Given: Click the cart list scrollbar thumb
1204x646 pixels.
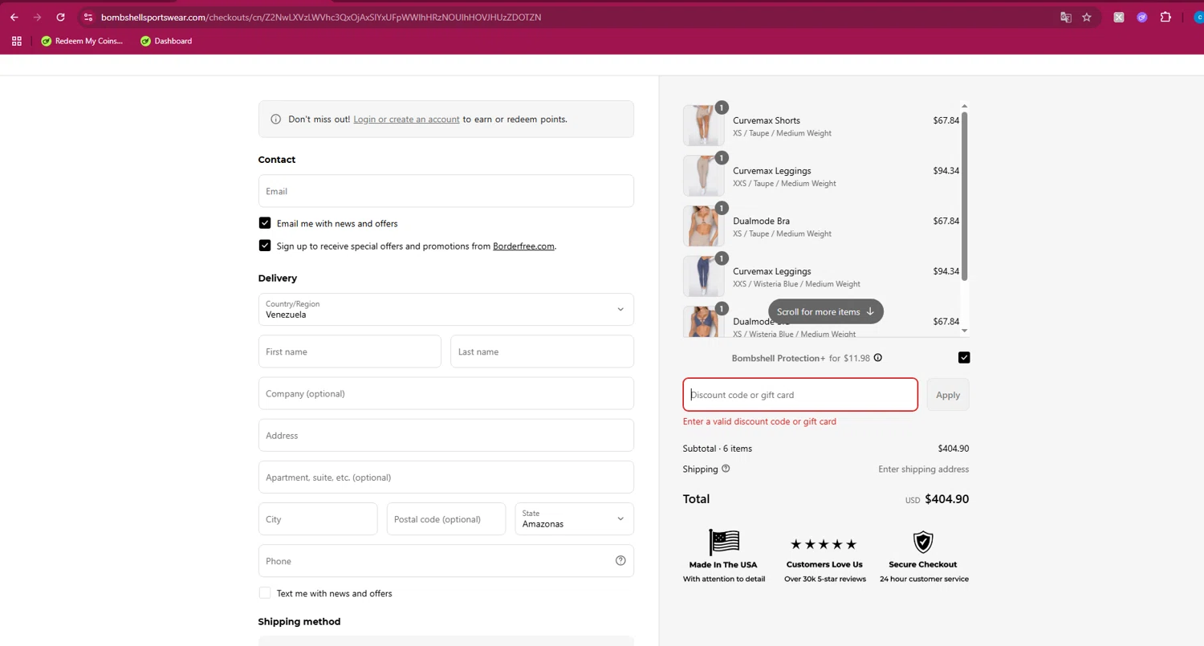Looking at the screenshot, I should click(965, 197).
